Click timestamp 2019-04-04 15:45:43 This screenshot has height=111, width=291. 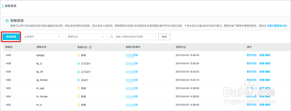[x=187, y=55]
